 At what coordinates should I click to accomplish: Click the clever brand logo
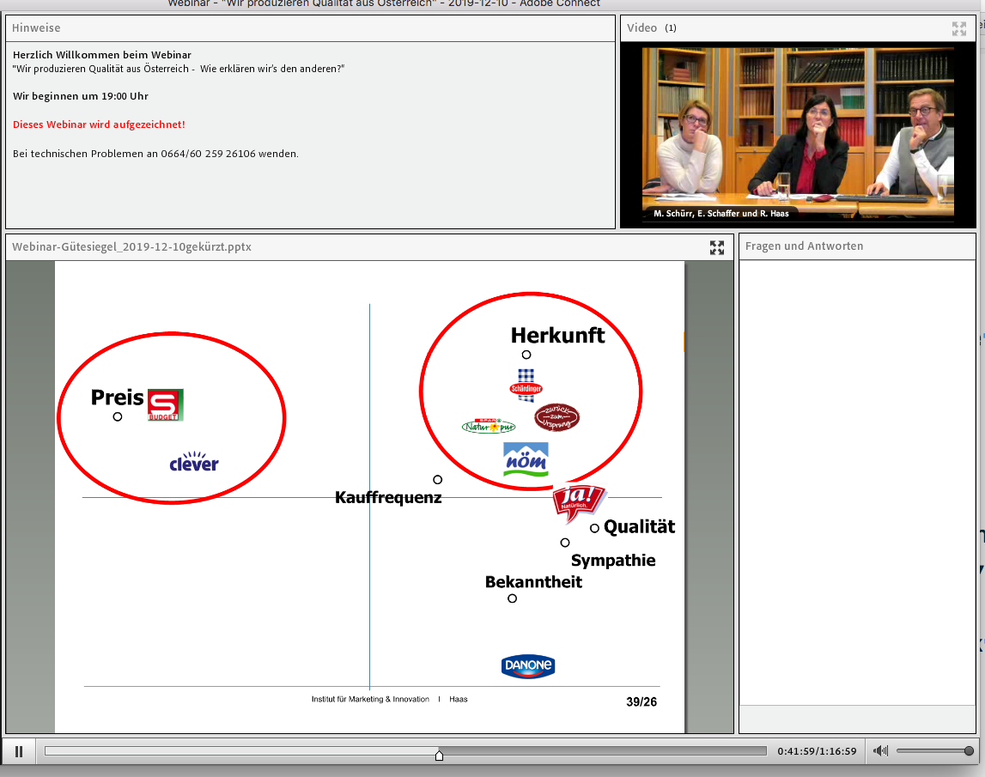click(x=194, y=463)
